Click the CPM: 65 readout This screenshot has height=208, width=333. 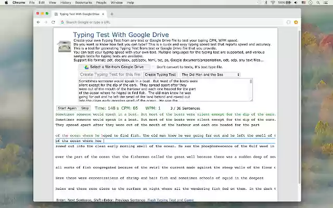[x=130, y=108]
